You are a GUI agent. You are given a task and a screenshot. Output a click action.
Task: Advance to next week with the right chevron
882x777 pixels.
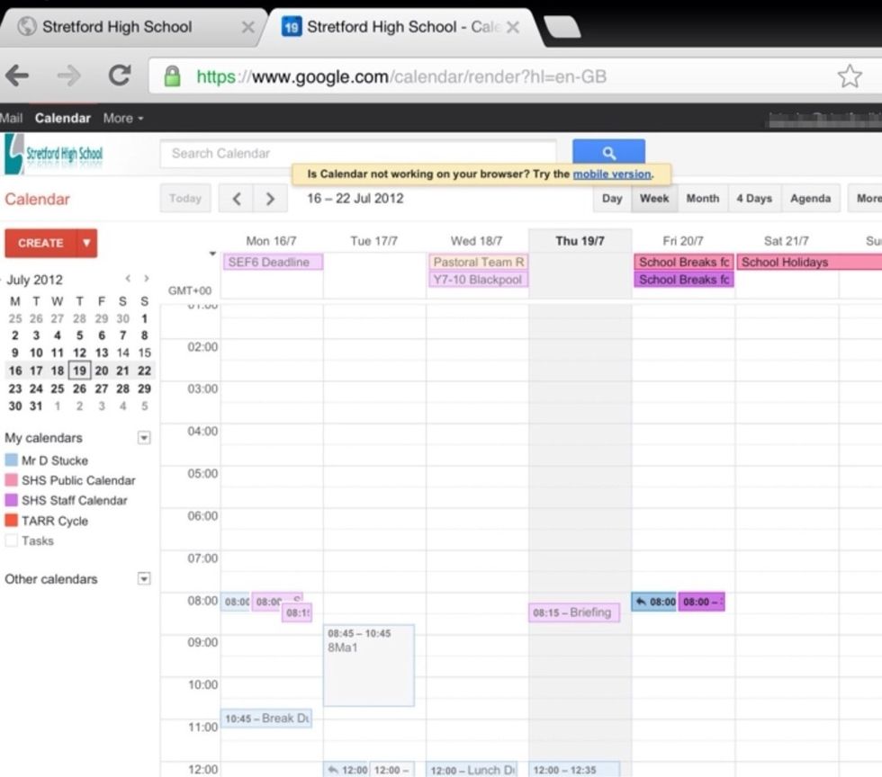269,198
